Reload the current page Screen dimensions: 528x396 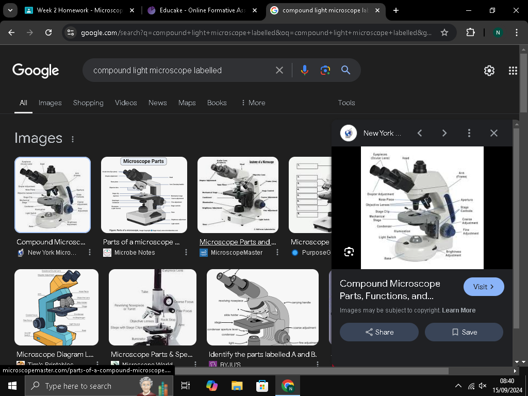coord(48,32)
